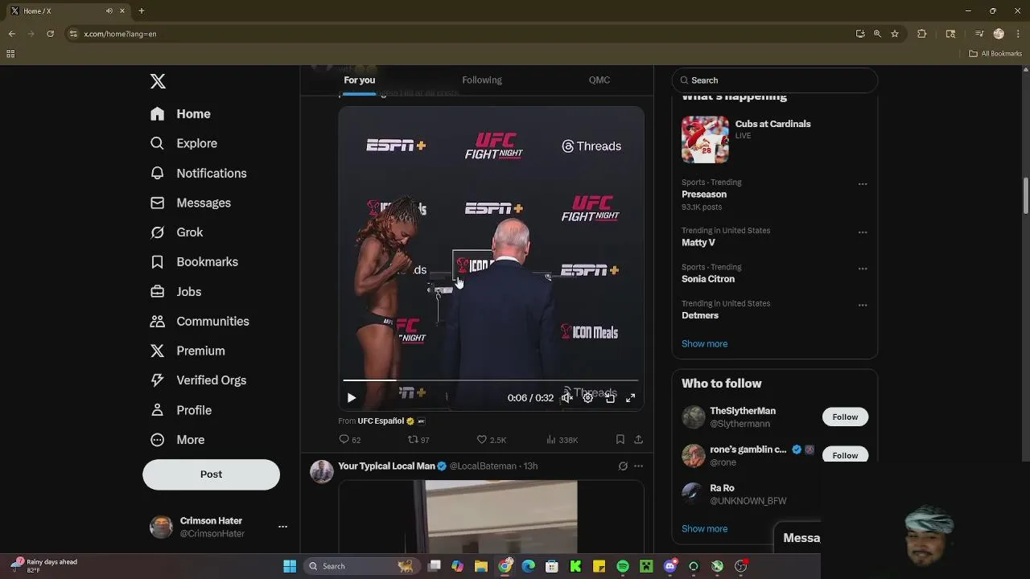This screenshot has height=579, width=1030.
Task: Repost the post with 97 reposts
Action: [418, 440]
